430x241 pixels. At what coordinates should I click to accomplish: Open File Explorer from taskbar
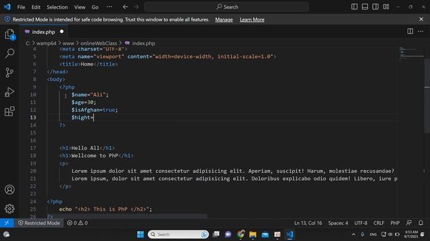[253, 234]
